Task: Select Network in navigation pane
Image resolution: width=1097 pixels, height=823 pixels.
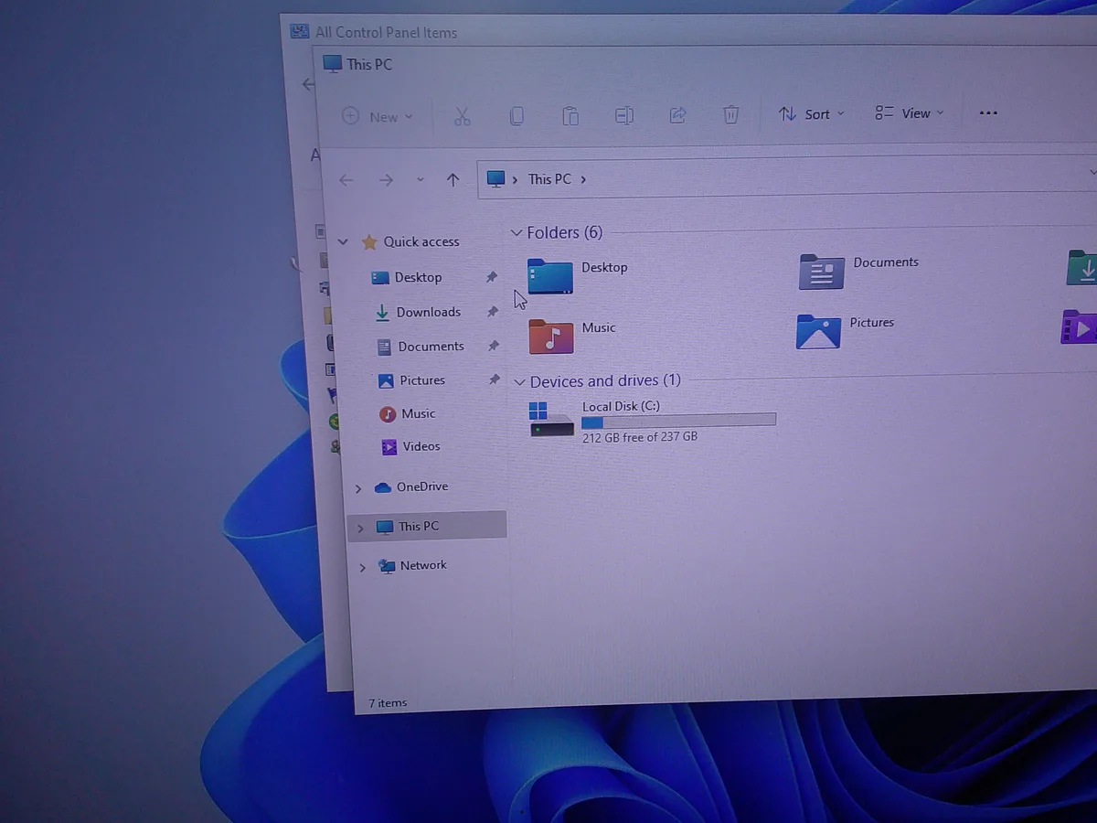Action: coord(423,565)
